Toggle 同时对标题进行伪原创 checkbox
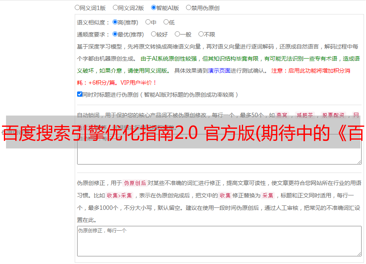 [x=80, y=94]
